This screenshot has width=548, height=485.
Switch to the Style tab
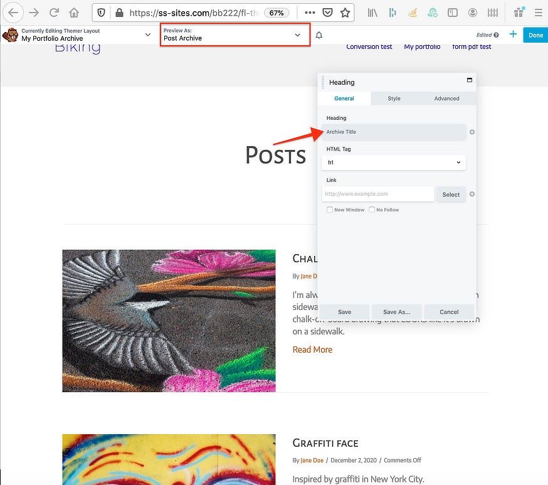point(394,99)
